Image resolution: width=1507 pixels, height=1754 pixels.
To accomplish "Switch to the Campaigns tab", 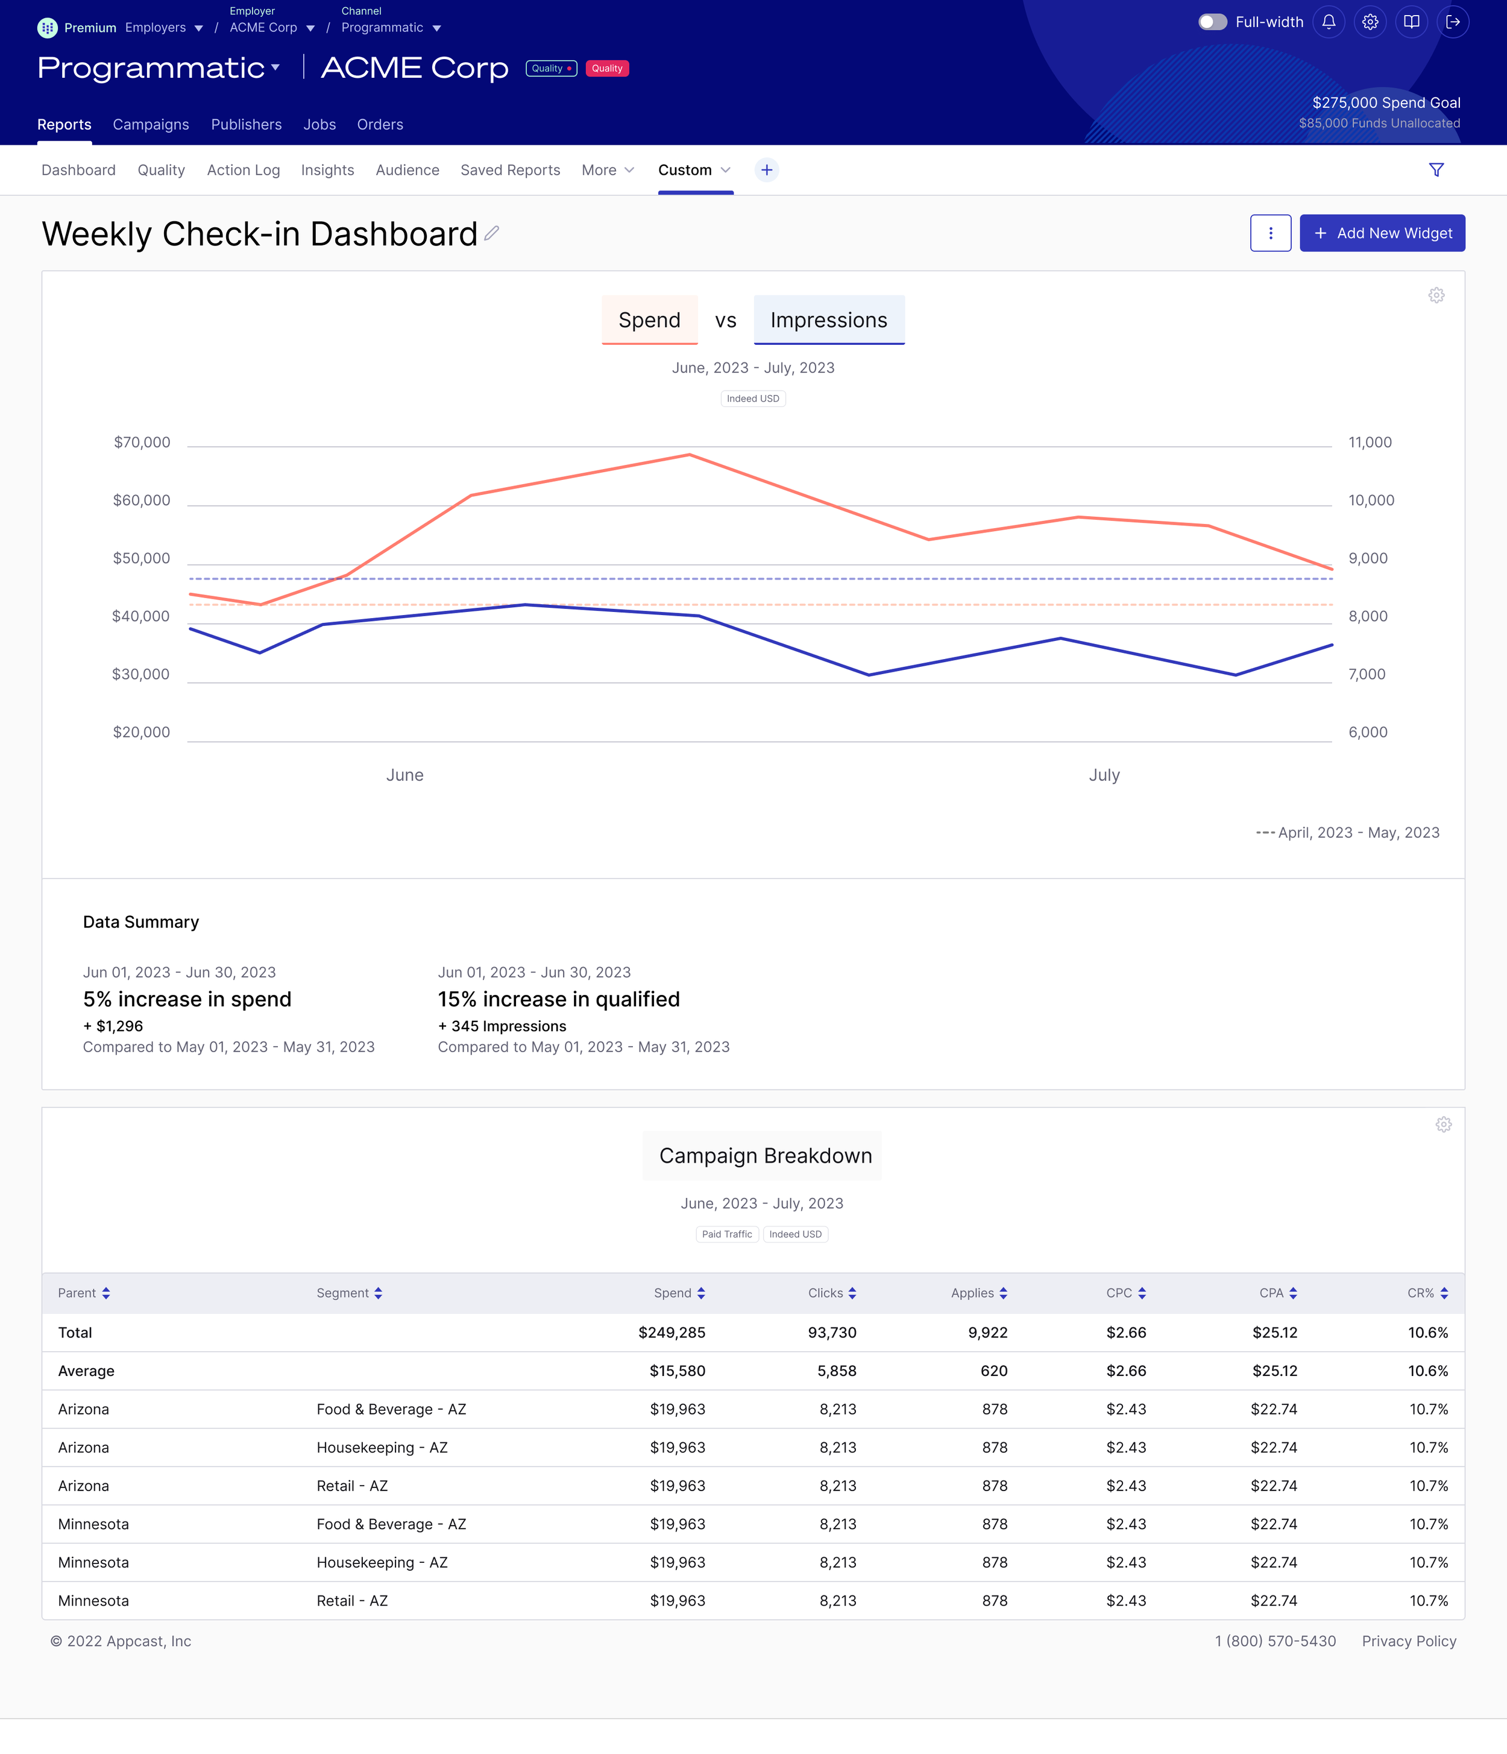I will [x=151, y=124].
